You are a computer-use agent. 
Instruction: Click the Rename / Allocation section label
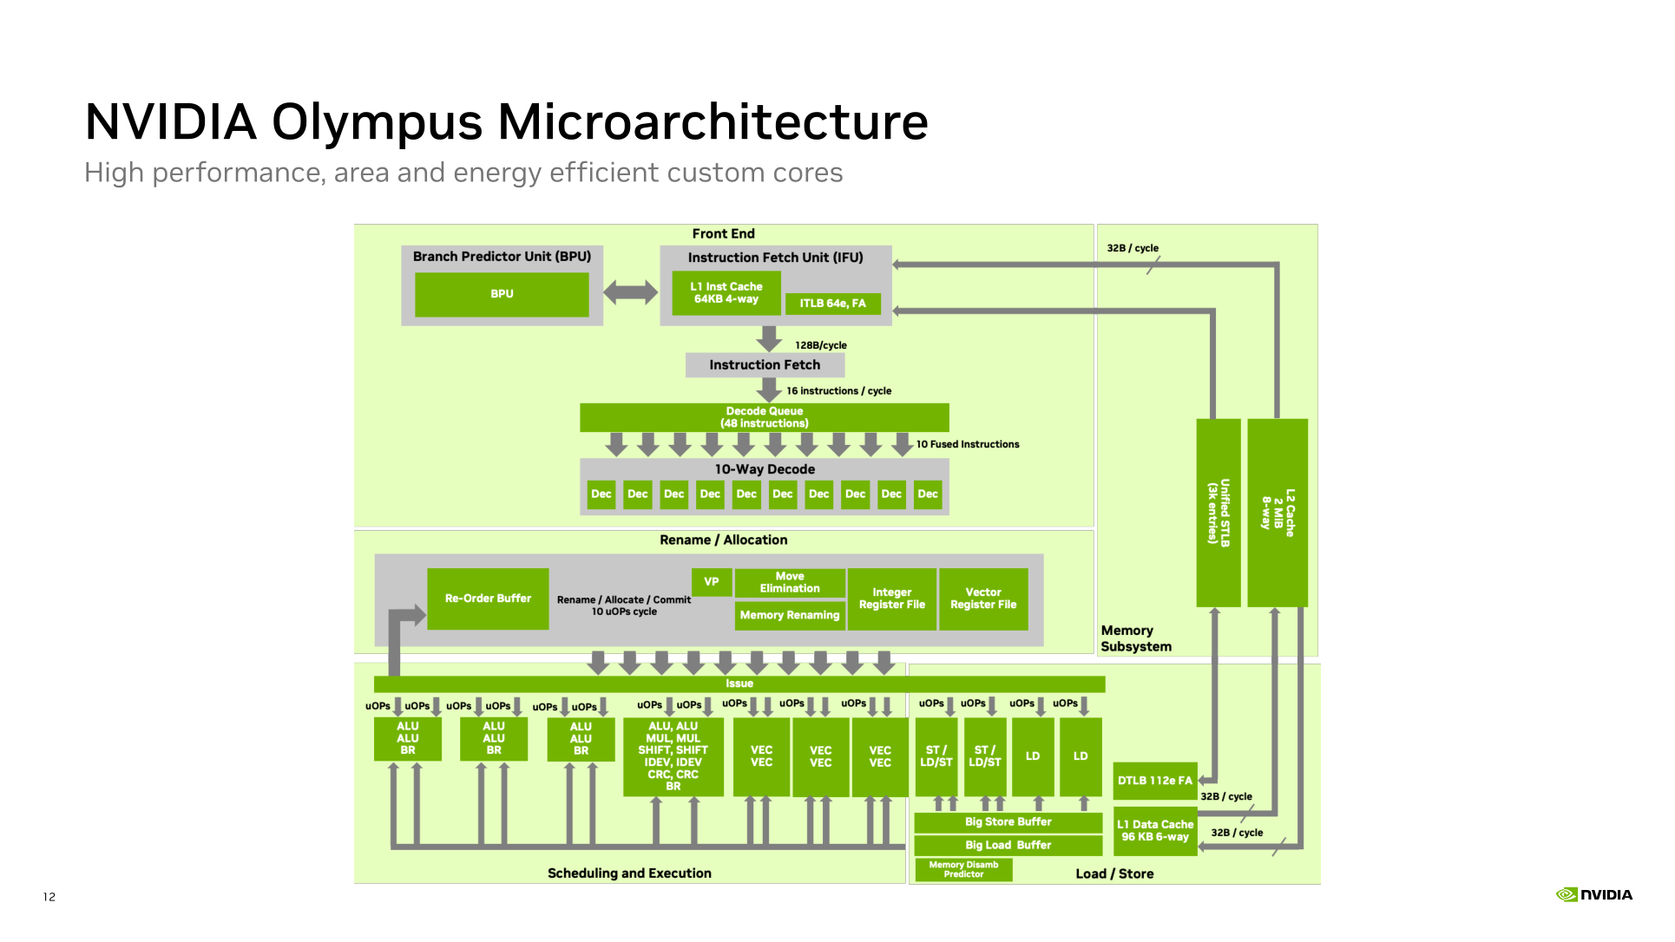pyautogui.click(x=723, y=540)
